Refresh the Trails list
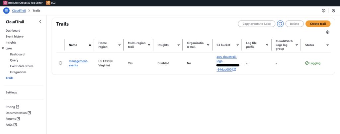 click(280, 24)
